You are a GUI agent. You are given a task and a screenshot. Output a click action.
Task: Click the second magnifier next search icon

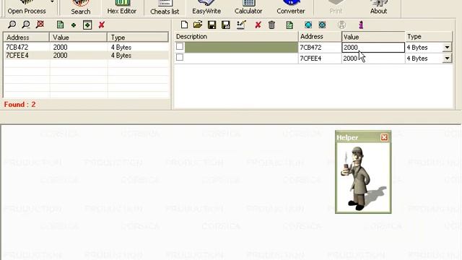click(26, 25)
